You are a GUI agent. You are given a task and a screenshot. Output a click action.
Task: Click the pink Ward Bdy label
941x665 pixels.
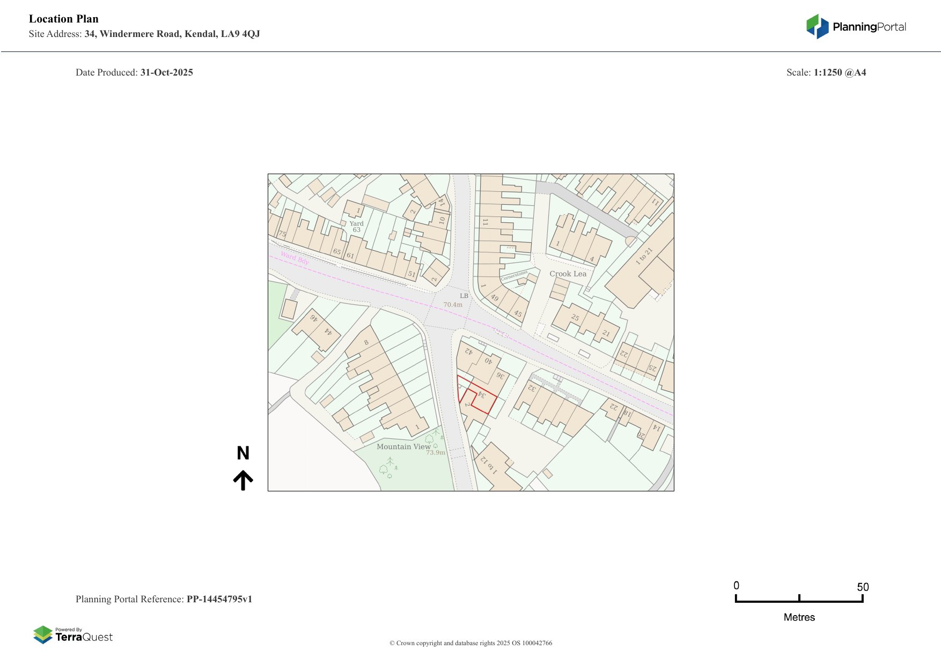click(x=295, y=258)
